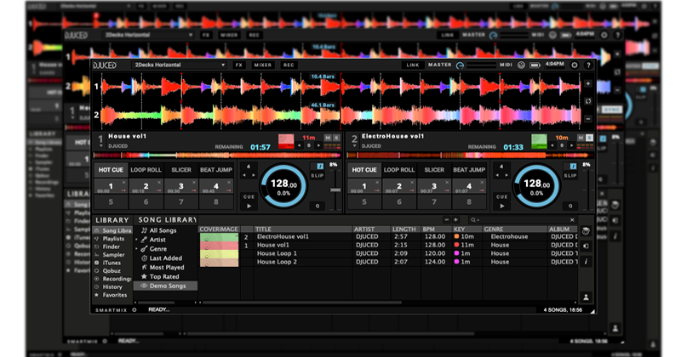
Task: Click CUE button on deck 1
Action: [x=249, y=197]
